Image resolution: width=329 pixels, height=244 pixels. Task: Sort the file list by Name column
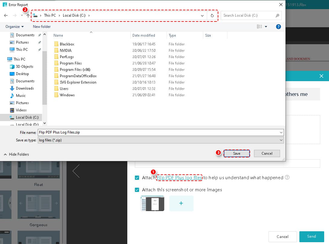pyautogui.click(x=58, y=35)
